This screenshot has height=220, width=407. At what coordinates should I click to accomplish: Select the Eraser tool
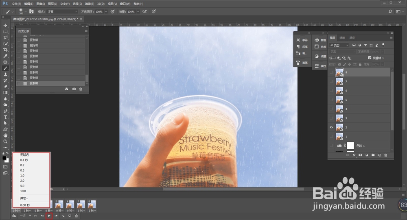click(x=5, y=87)
